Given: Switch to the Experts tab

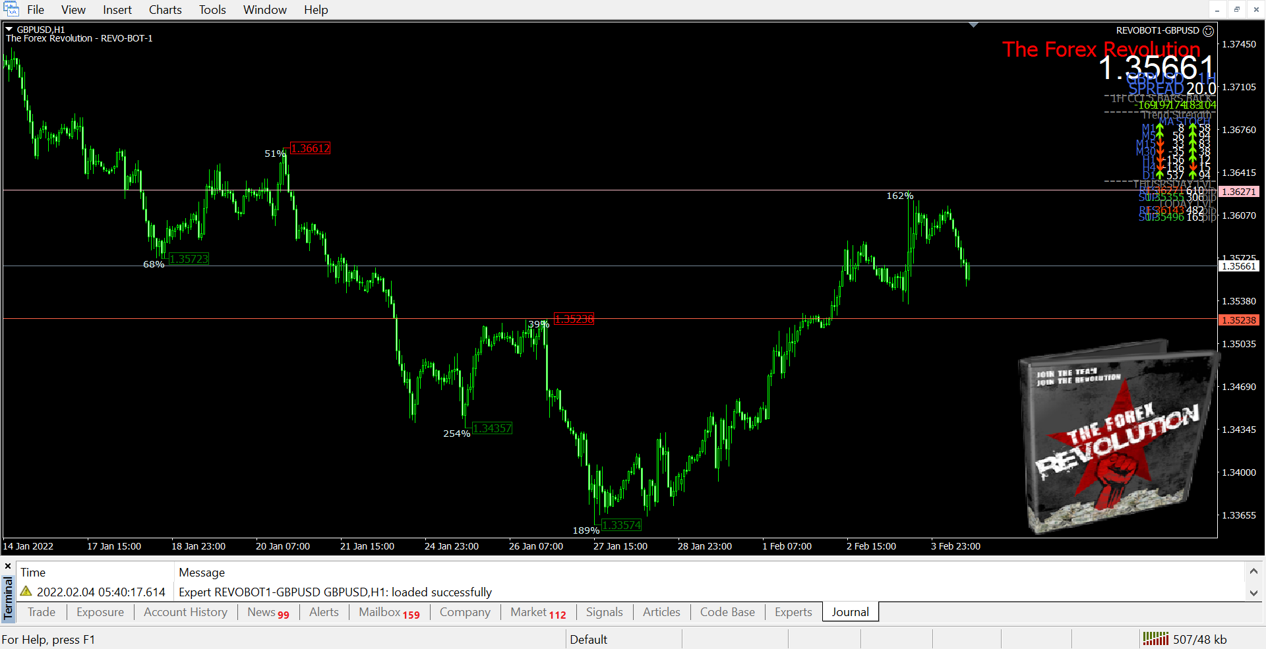Looking at the screenshot, I should pos(793,612).
